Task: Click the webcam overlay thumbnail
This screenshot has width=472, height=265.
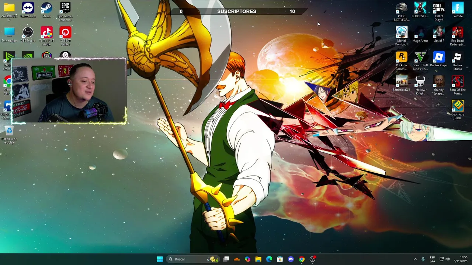Action: coord(69,91)
